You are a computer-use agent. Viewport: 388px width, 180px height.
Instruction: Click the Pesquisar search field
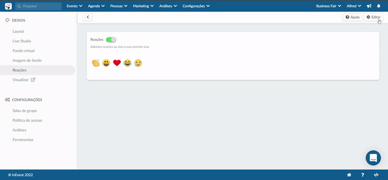38,6
